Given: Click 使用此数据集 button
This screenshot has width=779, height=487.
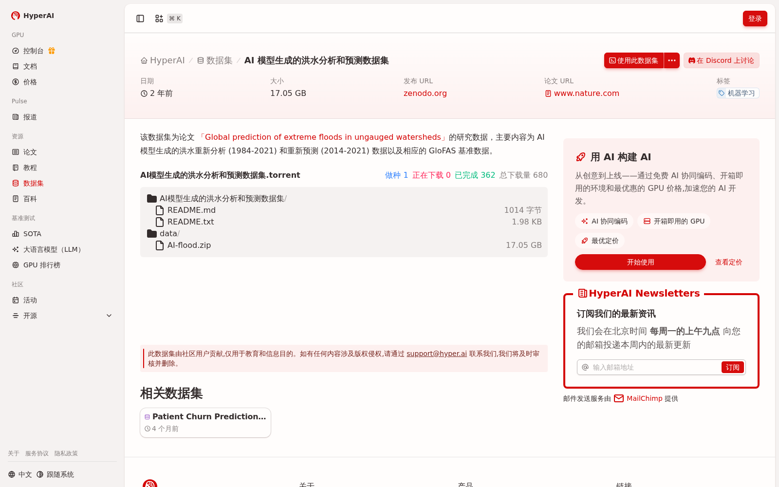Looking at the screenshot, I should pos(634,60).
